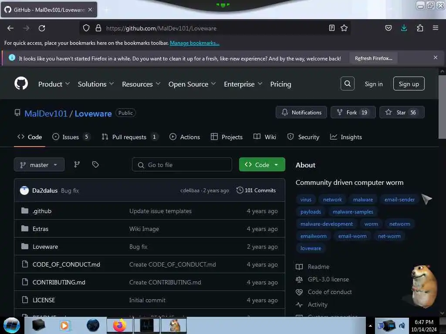Open the Security tab
The image size is (446, 334).
[x=303, y=137]
